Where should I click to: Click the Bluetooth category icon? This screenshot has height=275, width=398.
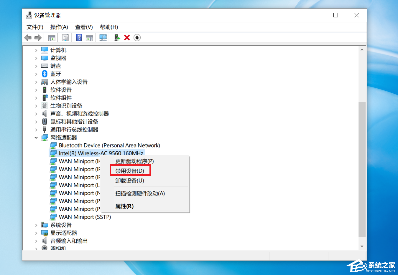click(45, 74)
